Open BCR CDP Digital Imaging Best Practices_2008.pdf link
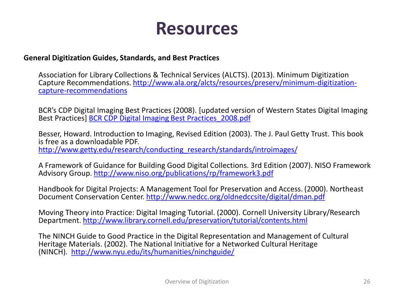The height and width of the screenshot is (295, 394). pos(170,118)
